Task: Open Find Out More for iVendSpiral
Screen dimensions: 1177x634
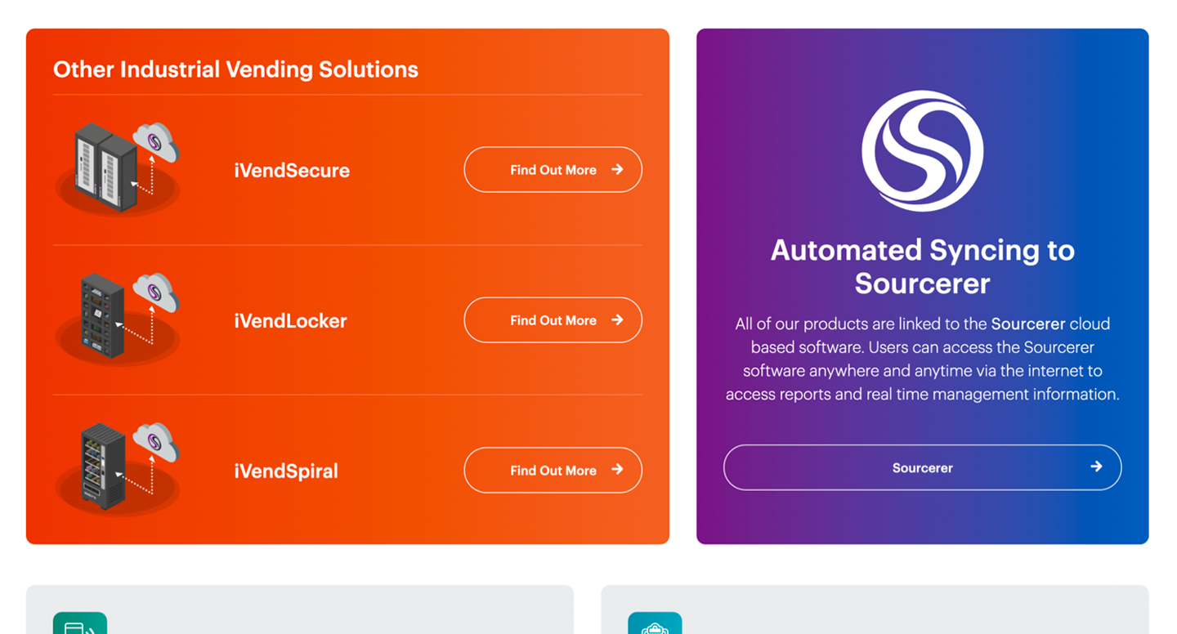Action: [x=553, y=471]
